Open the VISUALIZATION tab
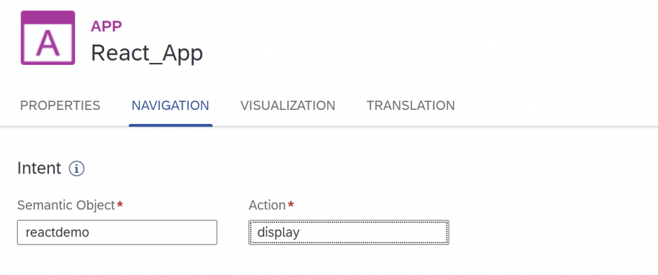 [x=288, y=105]
